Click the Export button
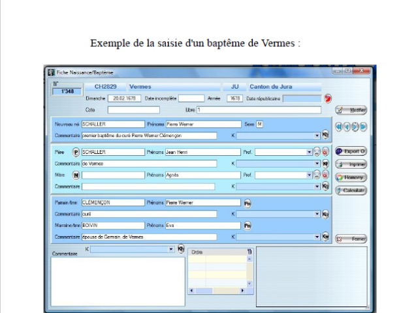Screen dimensions: 418x313 tap(351, 151)
